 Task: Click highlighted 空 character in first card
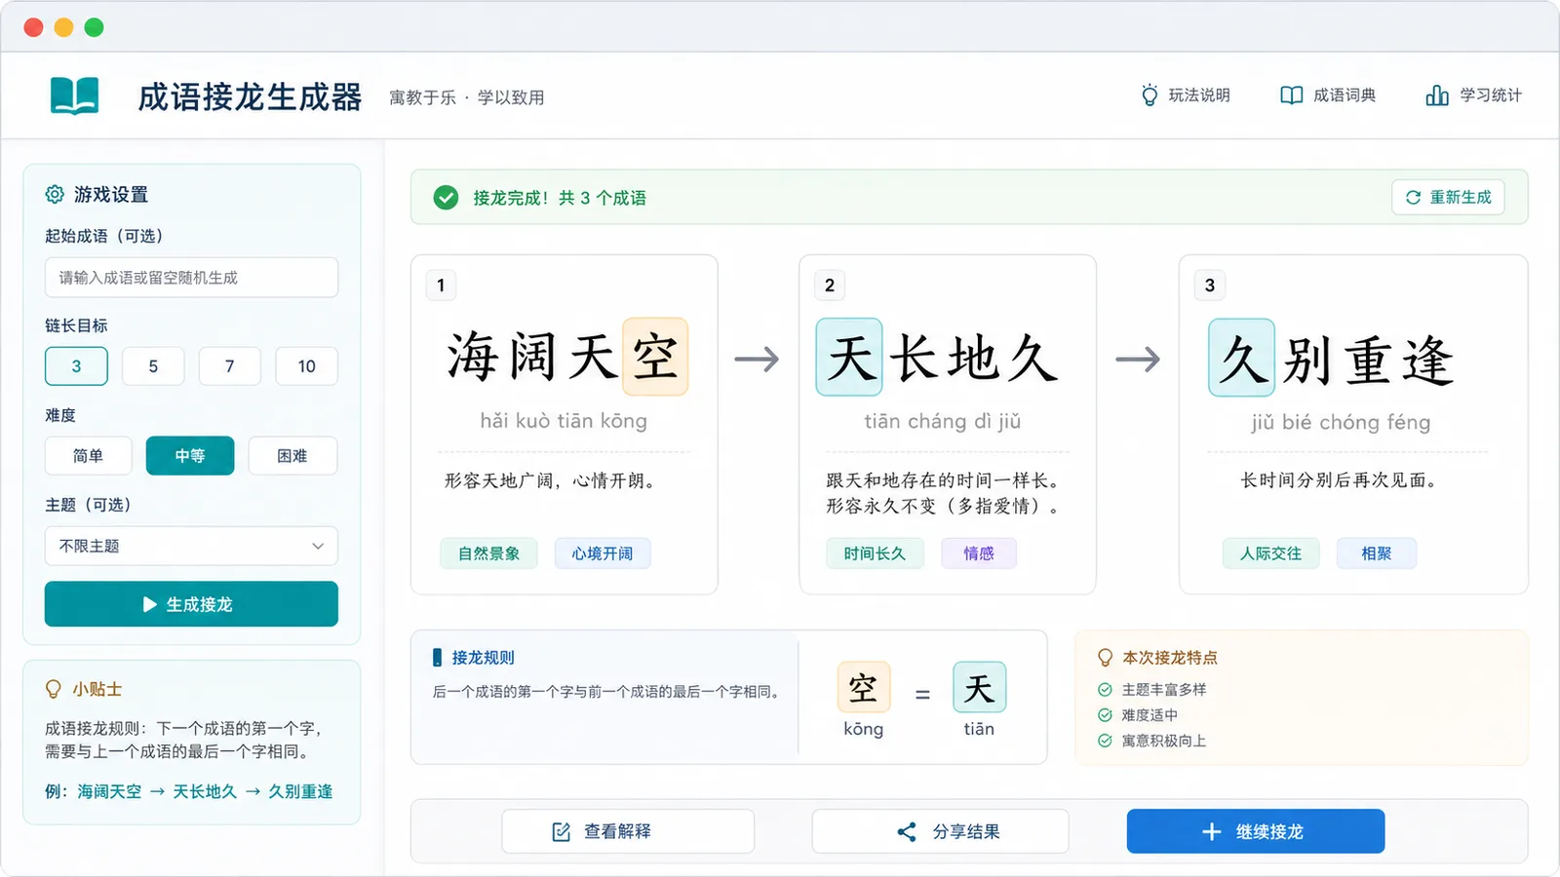[655, 357]
